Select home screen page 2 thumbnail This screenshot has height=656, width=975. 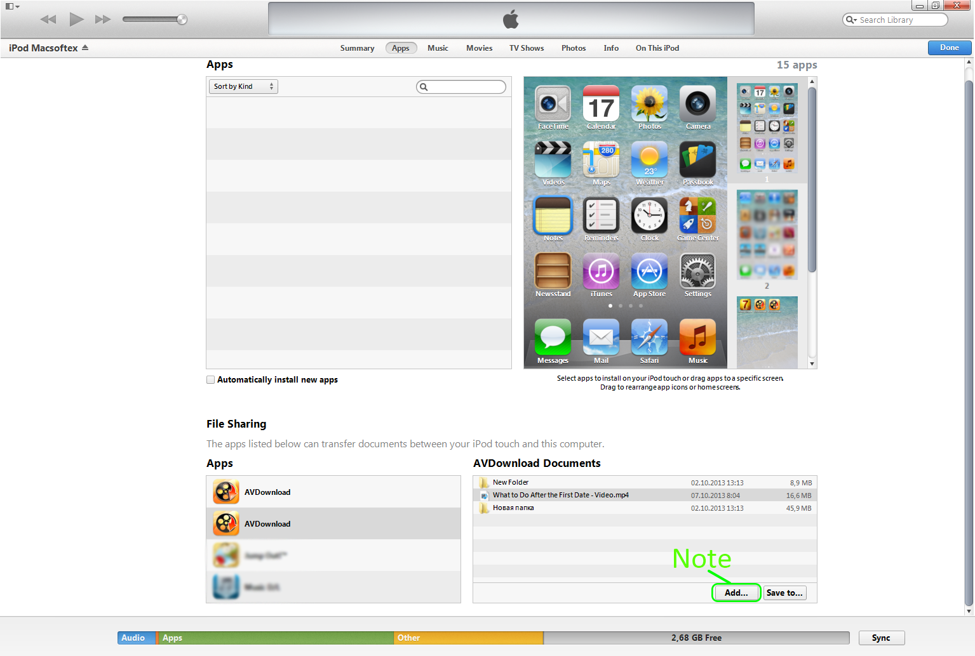767,235
